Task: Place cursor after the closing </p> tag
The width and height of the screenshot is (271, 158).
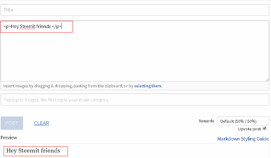Action: click(x=62, y=26)
